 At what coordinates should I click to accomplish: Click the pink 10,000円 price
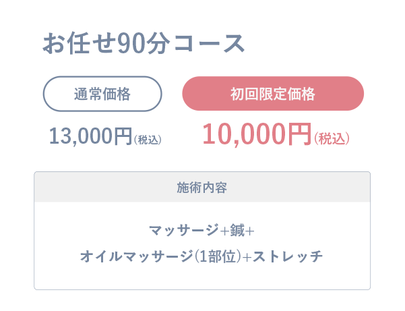[257, 135]
